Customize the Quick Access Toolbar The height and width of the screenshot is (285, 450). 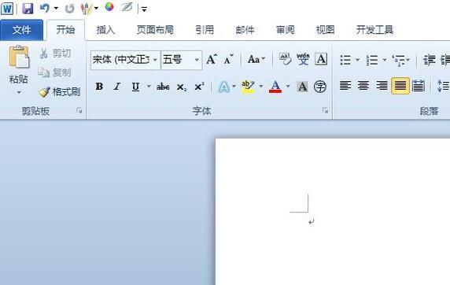(x=144, y=9)
